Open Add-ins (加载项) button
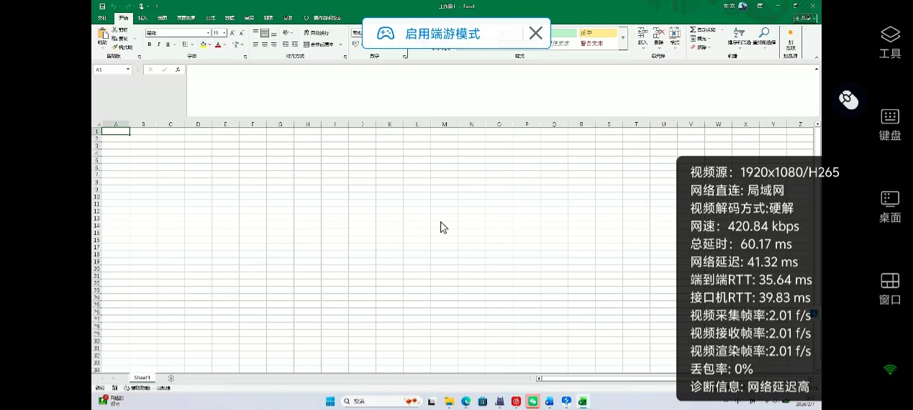Screen dimensions: 913x410 791,39
